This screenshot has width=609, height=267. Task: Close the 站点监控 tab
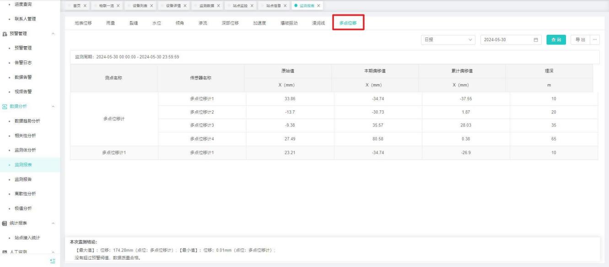point(252,5)
